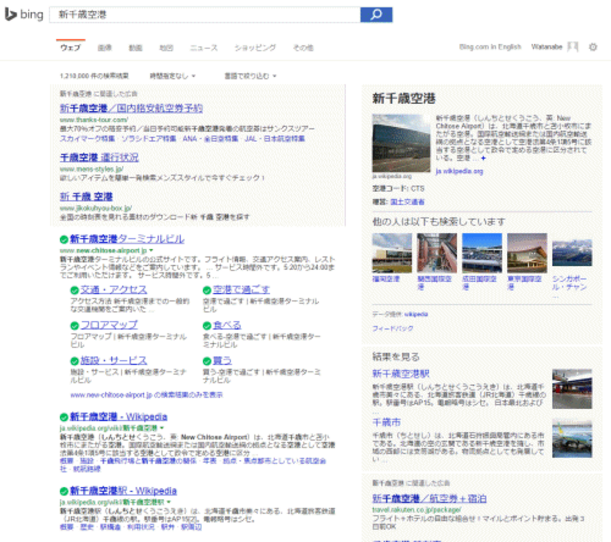Click JAL・日本航空特集 link under first ad
611x542 pixels.
pyautogui.click(x=274, y=139)
